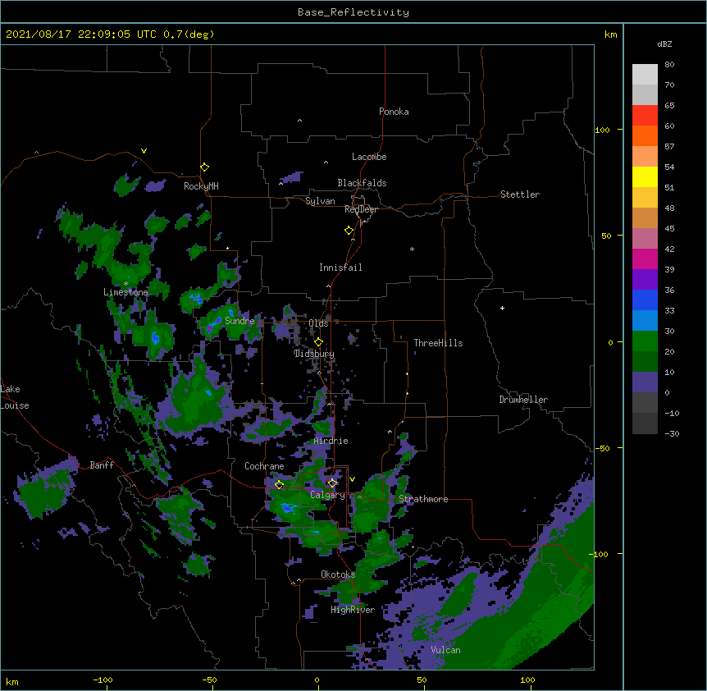Click the Olds town label
This screenshot has width=707, height=691.
[x=318, y=323]
